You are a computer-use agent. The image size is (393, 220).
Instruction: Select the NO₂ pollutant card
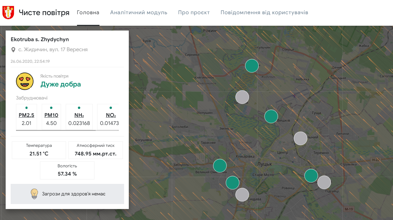(108, 117)
